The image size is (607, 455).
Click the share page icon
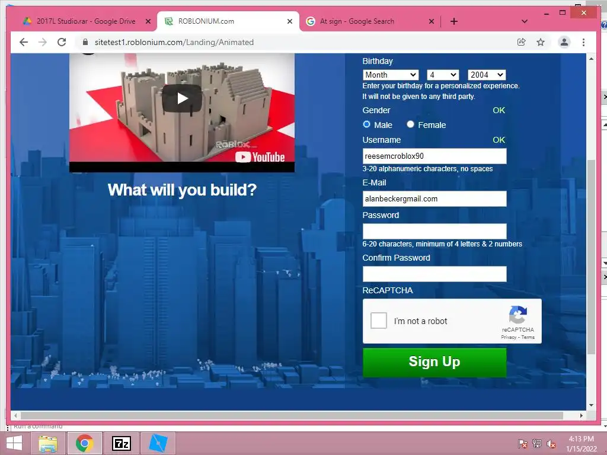click(522, 42)
